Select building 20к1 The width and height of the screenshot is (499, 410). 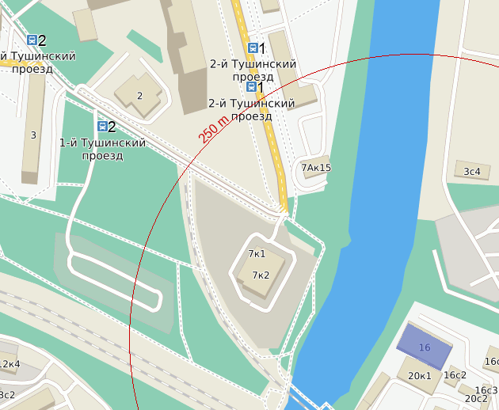pos(420,376)
